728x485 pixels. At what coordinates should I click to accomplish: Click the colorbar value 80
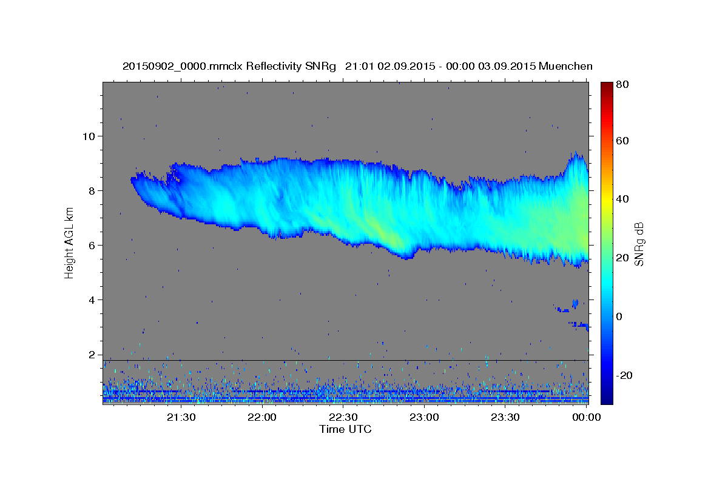click(x=621, y=84)
